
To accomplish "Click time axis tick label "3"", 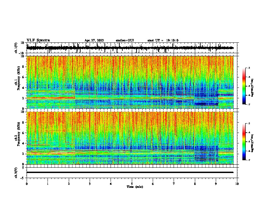I will click(x=90, y=184).
